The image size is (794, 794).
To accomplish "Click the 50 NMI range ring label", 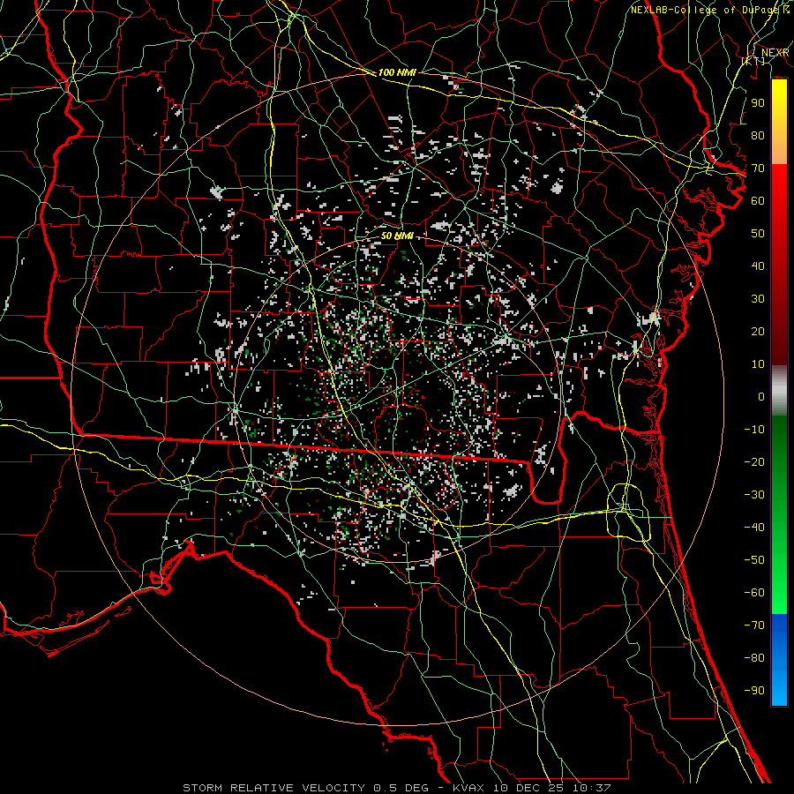I will point(397,236).
